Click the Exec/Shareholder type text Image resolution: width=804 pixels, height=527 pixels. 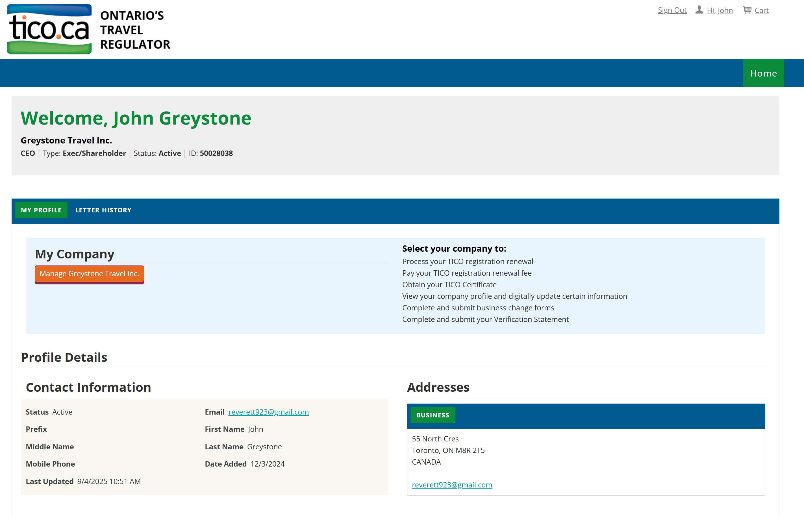coord(94,153)
